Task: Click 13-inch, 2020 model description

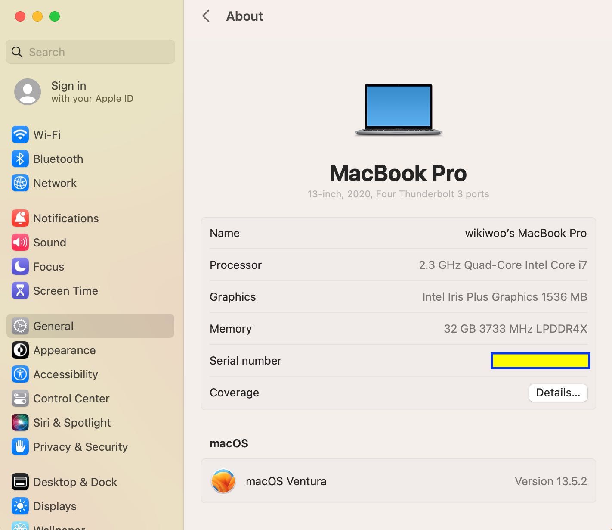Action: pyautogui.click(x=399, y=194)
